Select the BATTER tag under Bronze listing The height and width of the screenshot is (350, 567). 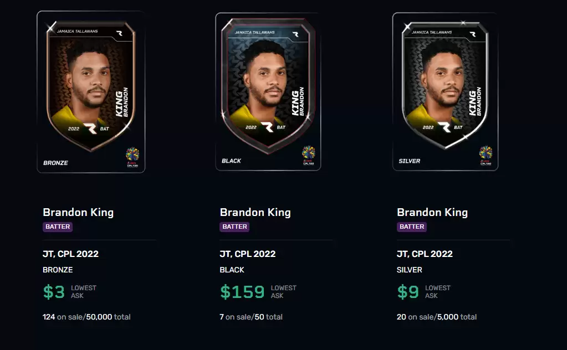point(58,227)
